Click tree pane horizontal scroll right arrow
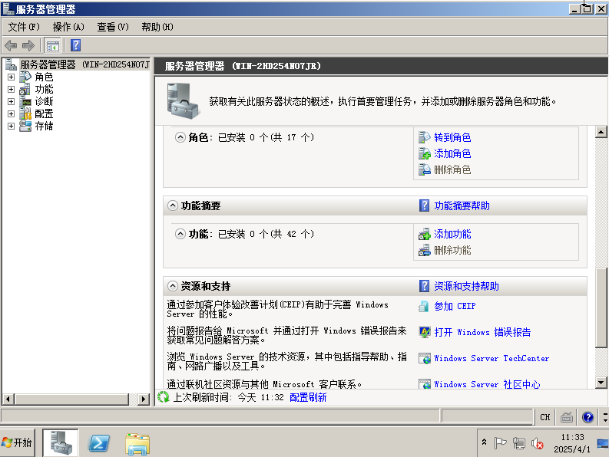Image resolution: width=609 pixels, height=457 pixels. (x=144, y=399)
